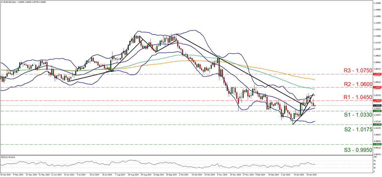Click the green 0.99500 price axis tag
The image size is (382, 177).
point(377,144)
